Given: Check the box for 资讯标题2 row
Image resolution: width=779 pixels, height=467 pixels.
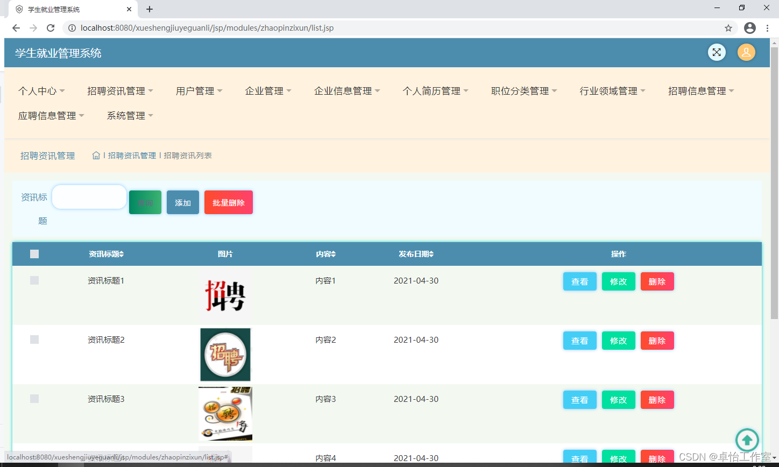Looking at the screenshot, I should 34,339.
